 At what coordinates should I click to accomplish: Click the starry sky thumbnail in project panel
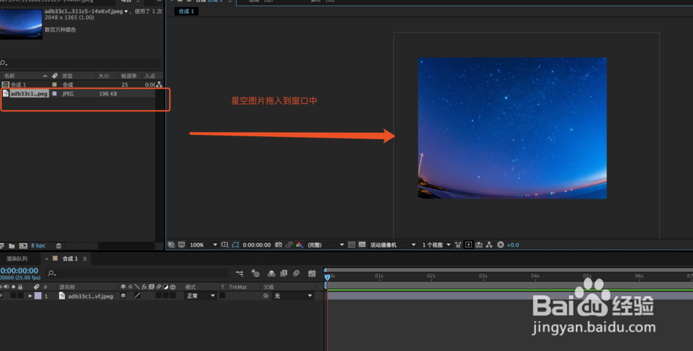click(x=21, y=24)
